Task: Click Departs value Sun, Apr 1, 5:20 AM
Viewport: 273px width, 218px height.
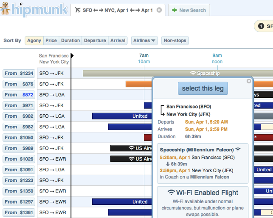Action: click(206, 122)
